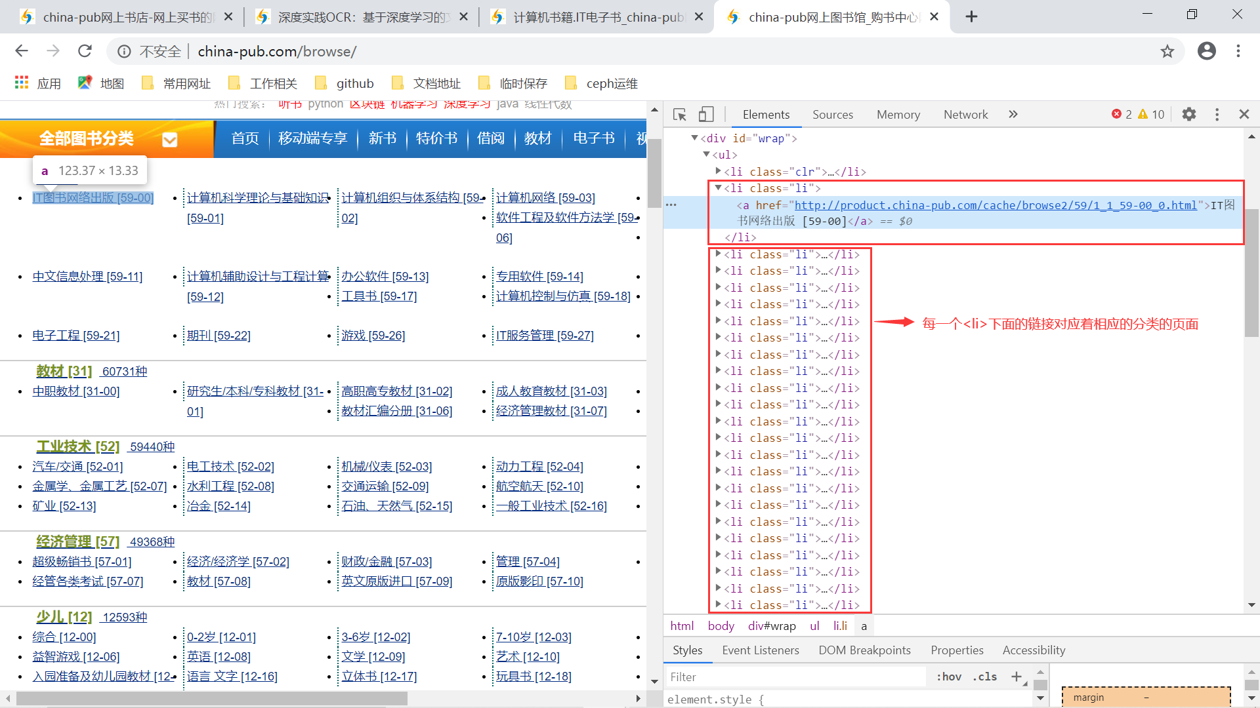Screen dimensions: 1260x708
Task: Click 首页 in site navigation
Action: (x=245, y=138)
